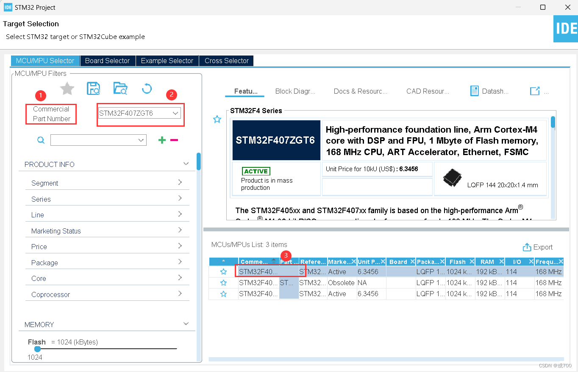578x372 pixels.
Task: Collapse the PRODUCT INFO section
Action: coord(186,164)
